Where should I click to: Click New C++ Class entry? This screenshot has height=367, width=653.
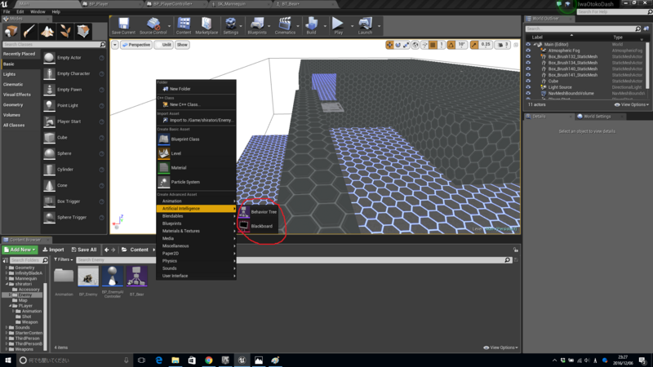point(196,104)
